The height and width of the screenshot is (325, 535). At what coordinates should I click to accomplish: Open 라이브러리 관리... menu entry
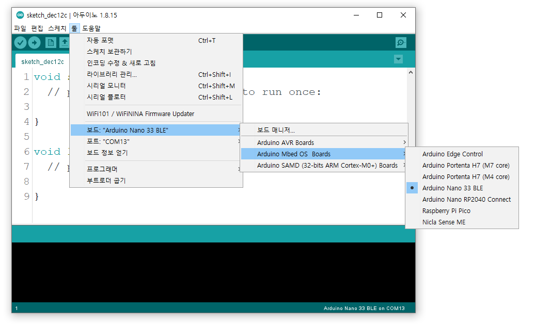click(156, 74)
